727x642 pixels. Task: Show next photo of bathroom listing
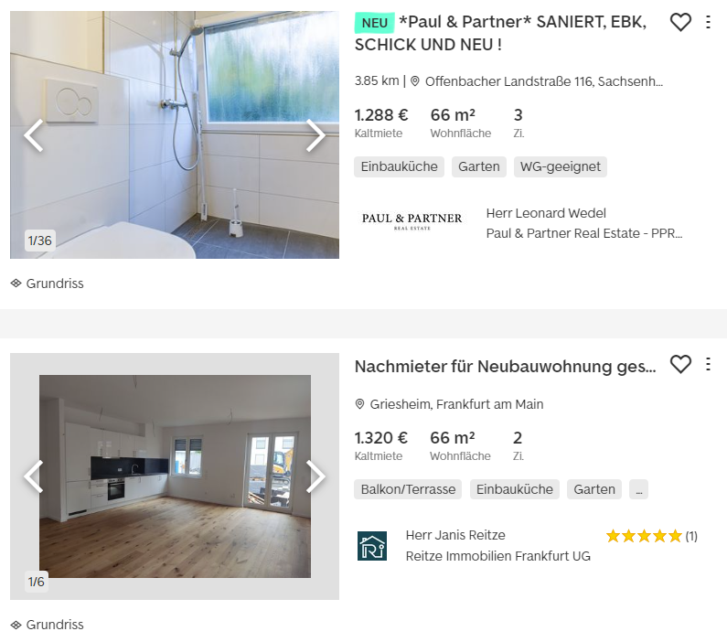[315, 135]
